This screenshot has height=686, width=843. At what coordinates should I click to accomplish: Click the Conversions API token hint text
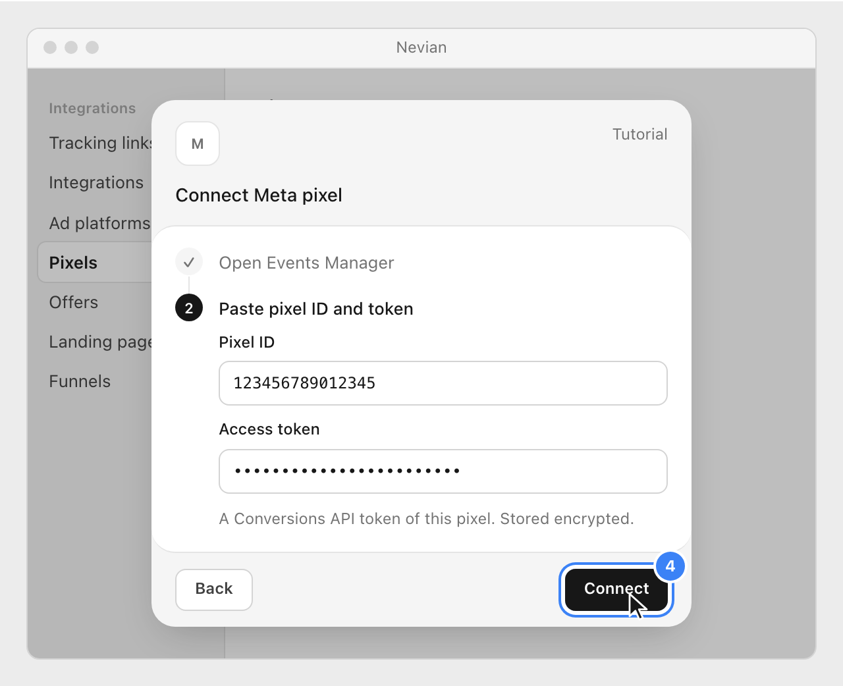427,519
